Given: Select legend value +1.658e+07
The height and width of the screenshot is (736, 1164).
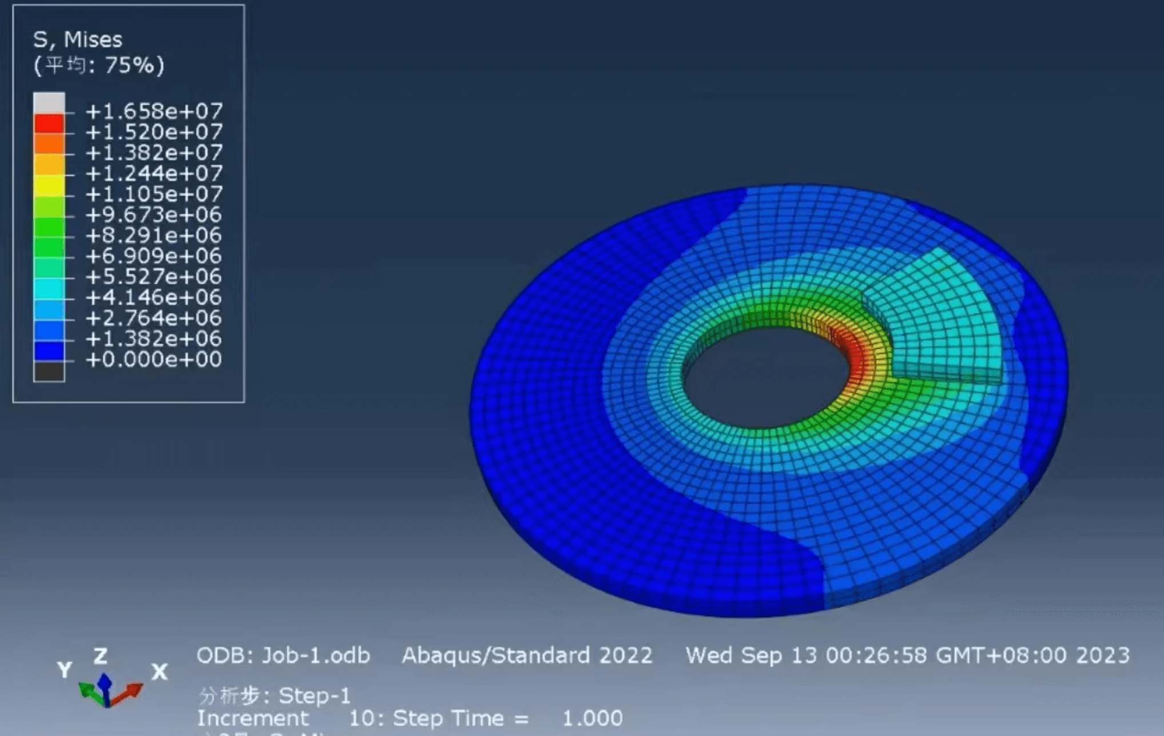Looking at the screenshot, I should coord(154,111).
